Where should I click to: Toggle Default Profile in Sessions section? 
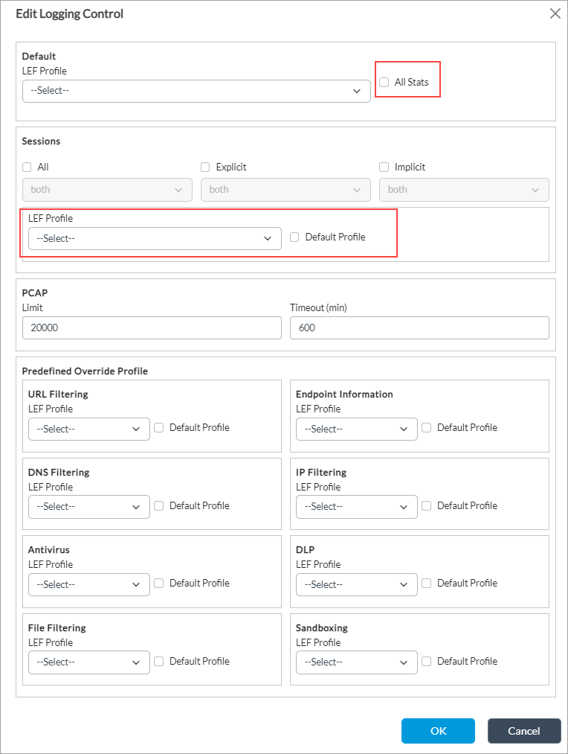[x=294, y=237]
